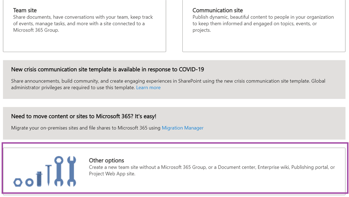Click the bolt icon in the tools graphic

[39, 179]
